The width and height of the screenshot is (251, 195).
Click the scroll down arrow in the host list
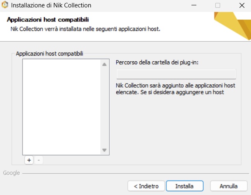[x=104, y=150]
